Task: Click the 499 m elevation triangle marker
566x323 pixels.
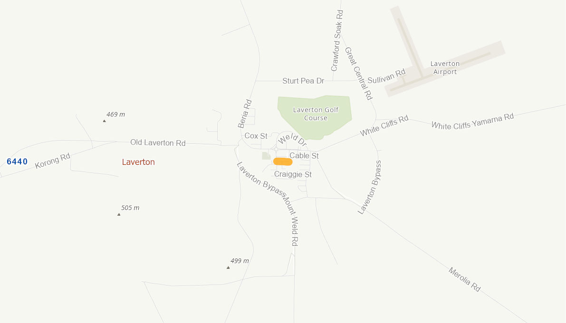Action: (228, 267)
